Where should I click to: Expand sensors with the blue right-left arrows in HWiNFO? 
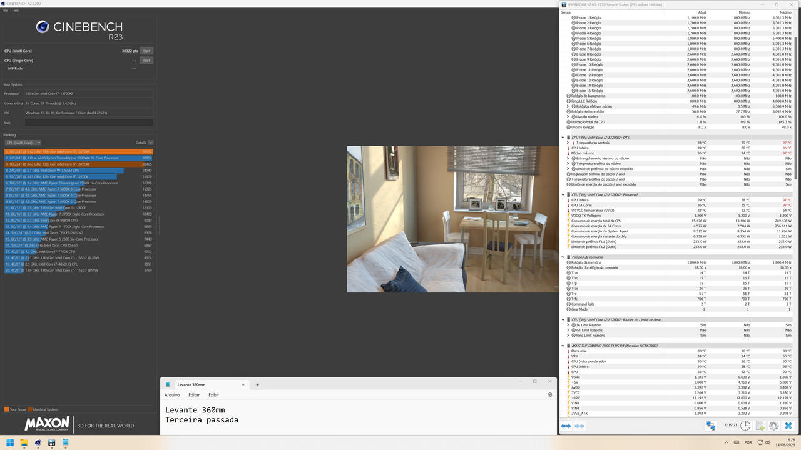566,426
